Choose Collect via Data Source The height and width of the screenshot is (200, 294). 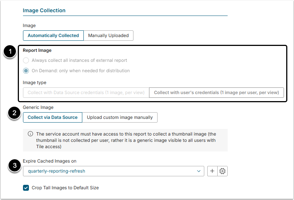coord(52,117)
